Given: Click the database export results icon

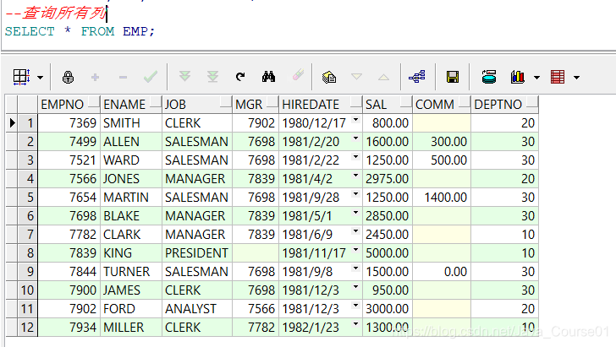Looking at the screenshot, I should pyautogui.click(x=489, y=77).
